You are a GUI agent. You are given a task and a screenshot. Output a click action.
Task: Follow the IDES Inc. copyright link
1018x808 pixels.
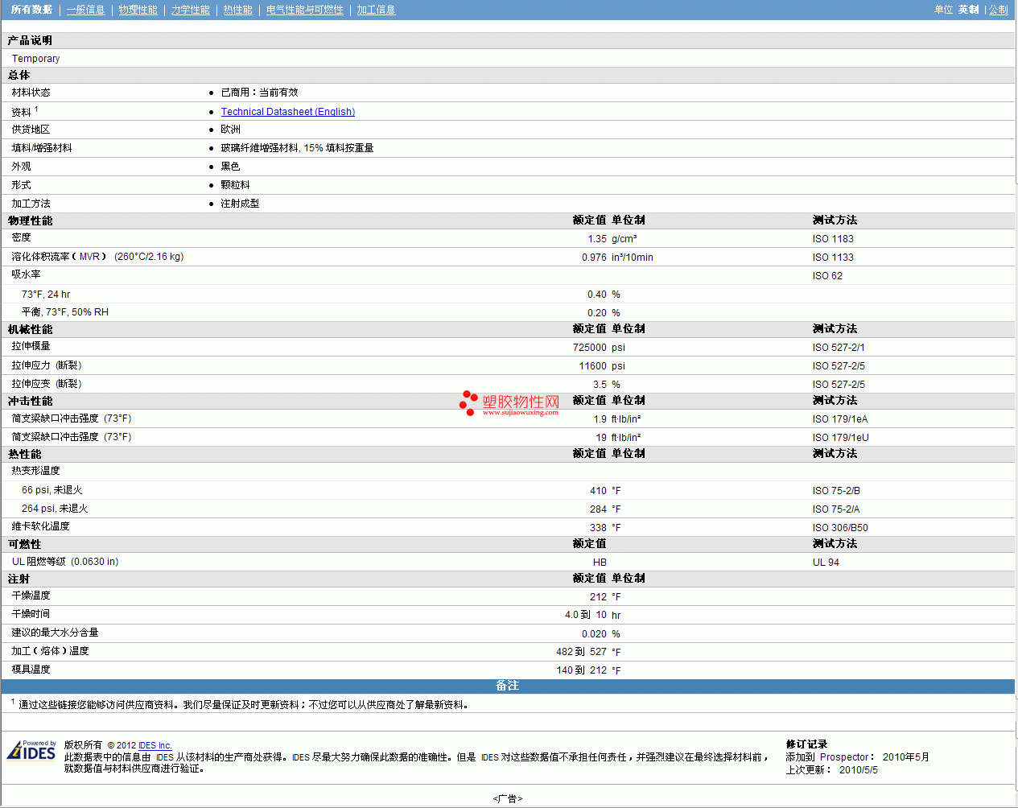[155, 745]
